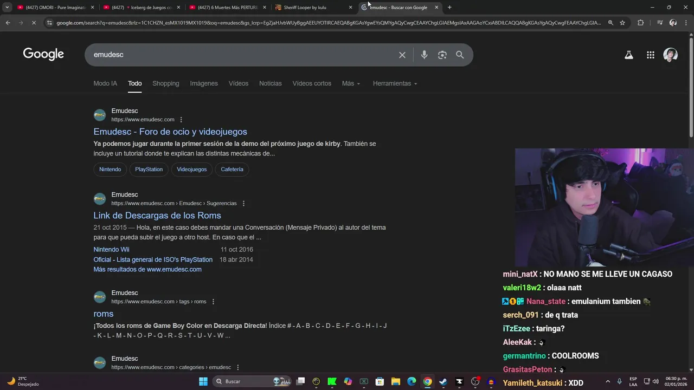Switch to Iceberg de Juegos tab
Screen dimensions: 694x390
pyautogui.click(x=141, y=7)
